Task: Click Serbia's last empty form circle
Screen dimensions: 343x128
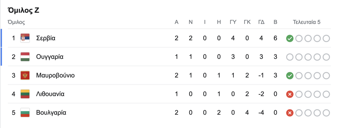Action: [326, 38]
